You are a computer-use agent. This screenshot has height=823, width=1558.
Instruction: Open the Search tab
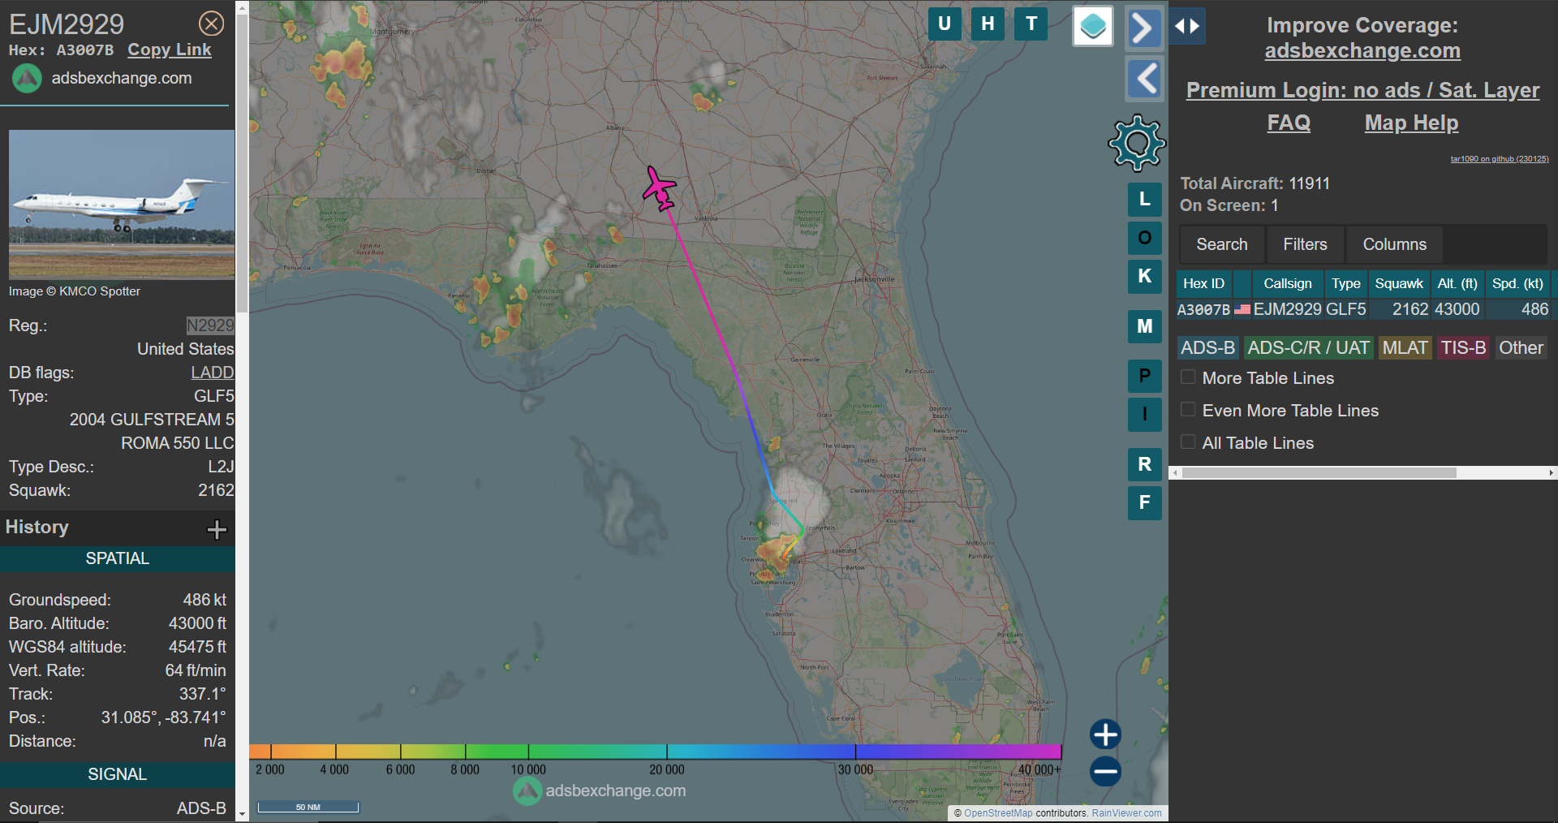1221,244
